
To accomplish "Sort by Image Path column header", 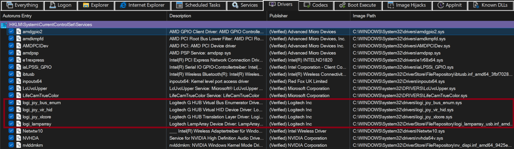I will [432, 16].
